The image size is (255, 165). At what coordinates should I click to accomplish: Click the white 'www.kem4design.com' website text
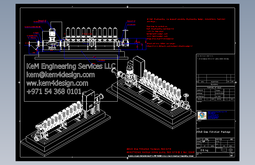click(57, 83)
